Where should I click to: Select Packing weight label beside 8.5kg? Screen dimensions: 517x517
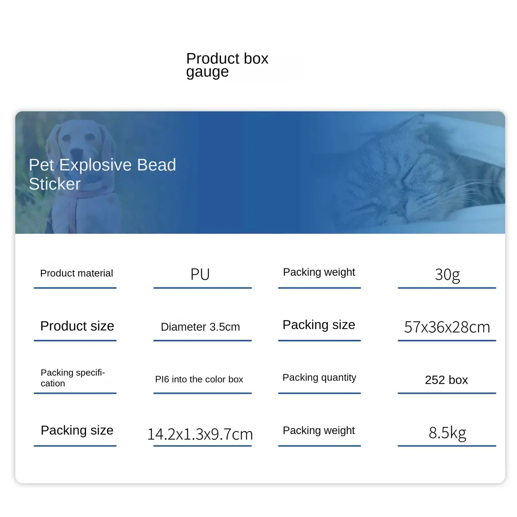pos(319,431)
